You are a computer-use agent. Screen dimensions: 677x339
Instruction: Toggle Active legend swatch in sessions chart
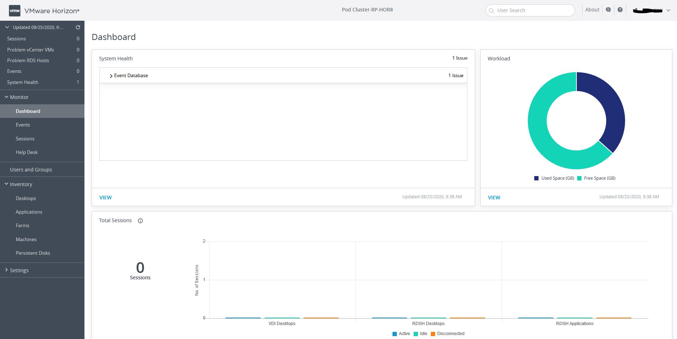click(x=395, y=334)
